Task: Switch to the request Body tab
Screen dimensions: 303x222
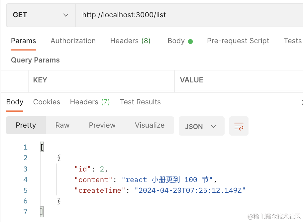Action: tap(180, 41)
